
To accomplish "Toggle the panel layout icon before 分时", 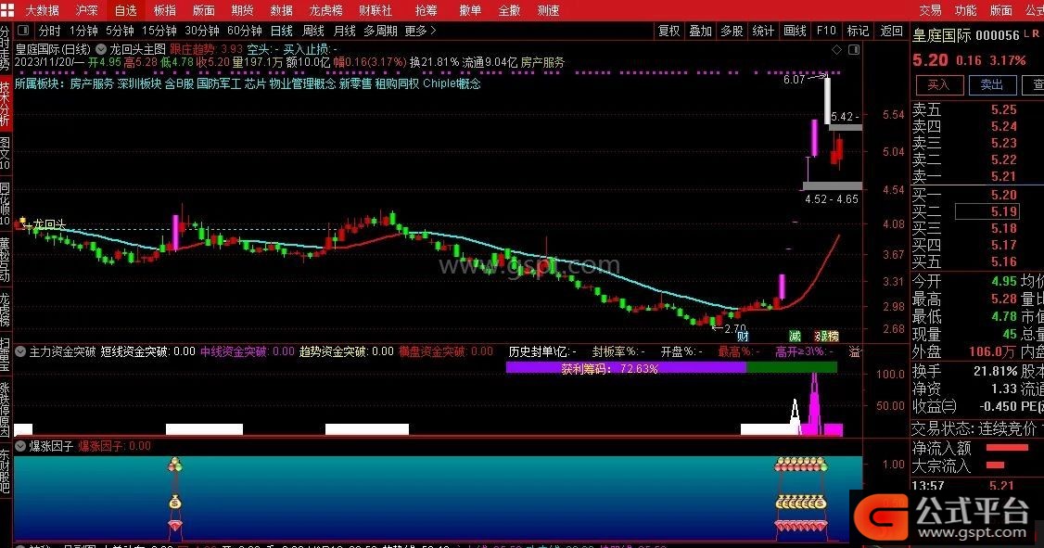I will click(x=23, y=30).
